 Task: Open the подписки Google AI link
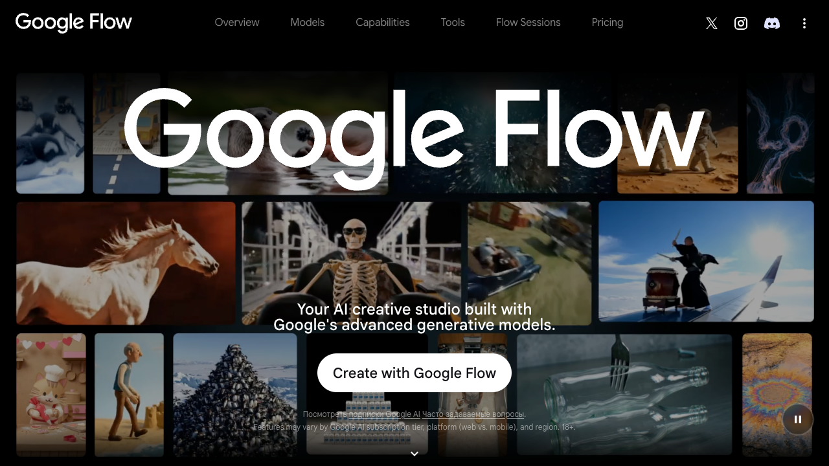pyautogui.click(x=384, y=414)
